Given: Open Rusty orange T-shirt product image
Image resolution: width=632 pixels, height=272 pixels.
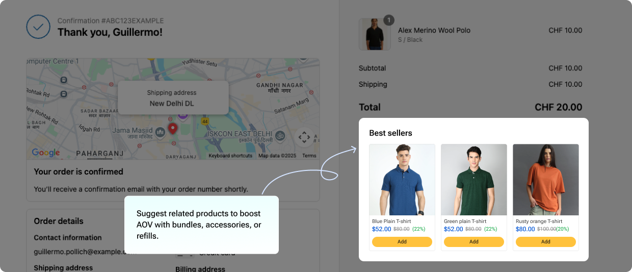Looking at the screenshot, I should [x=546, y=180].
